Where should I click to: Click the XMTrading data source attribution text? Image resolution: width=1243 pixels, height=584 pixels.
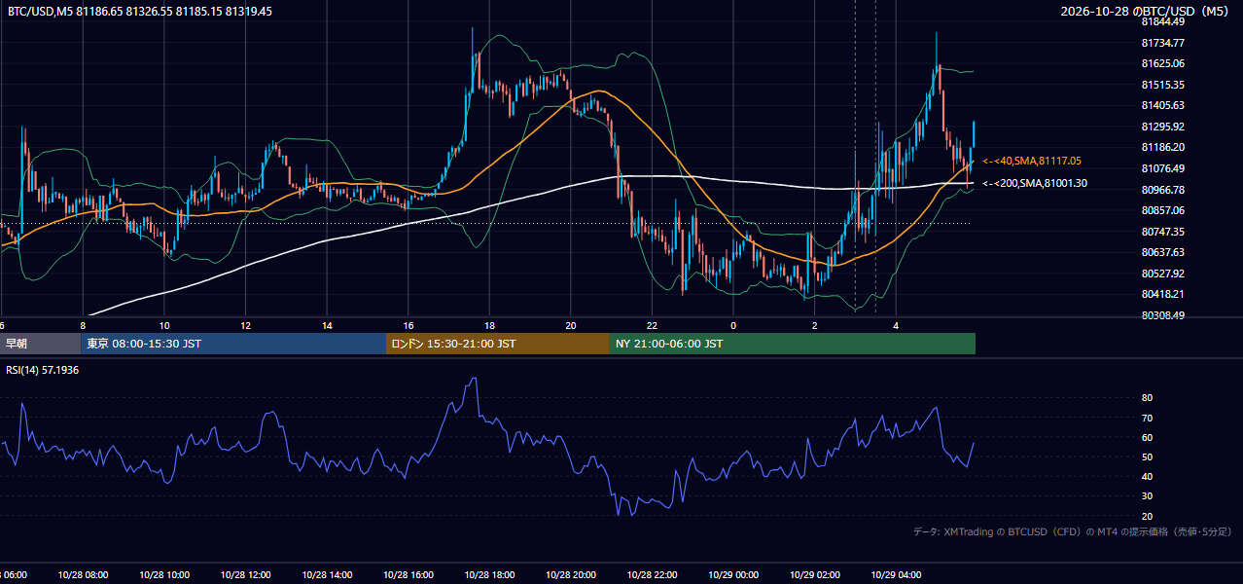coord(1073,532)
